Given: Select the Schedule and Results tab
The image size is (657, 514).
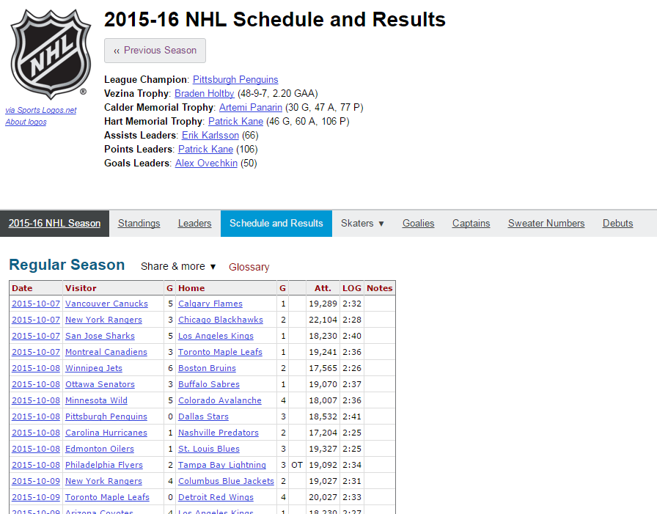Looking at the screenshot, I should pyautogui.click(x=276, y=223).
